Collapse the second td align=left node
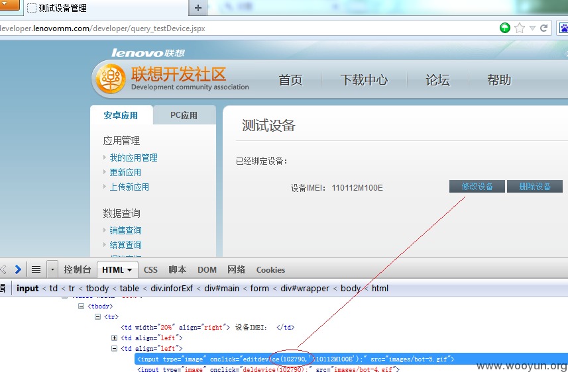The image size is (568, 372). coord(114,348)
